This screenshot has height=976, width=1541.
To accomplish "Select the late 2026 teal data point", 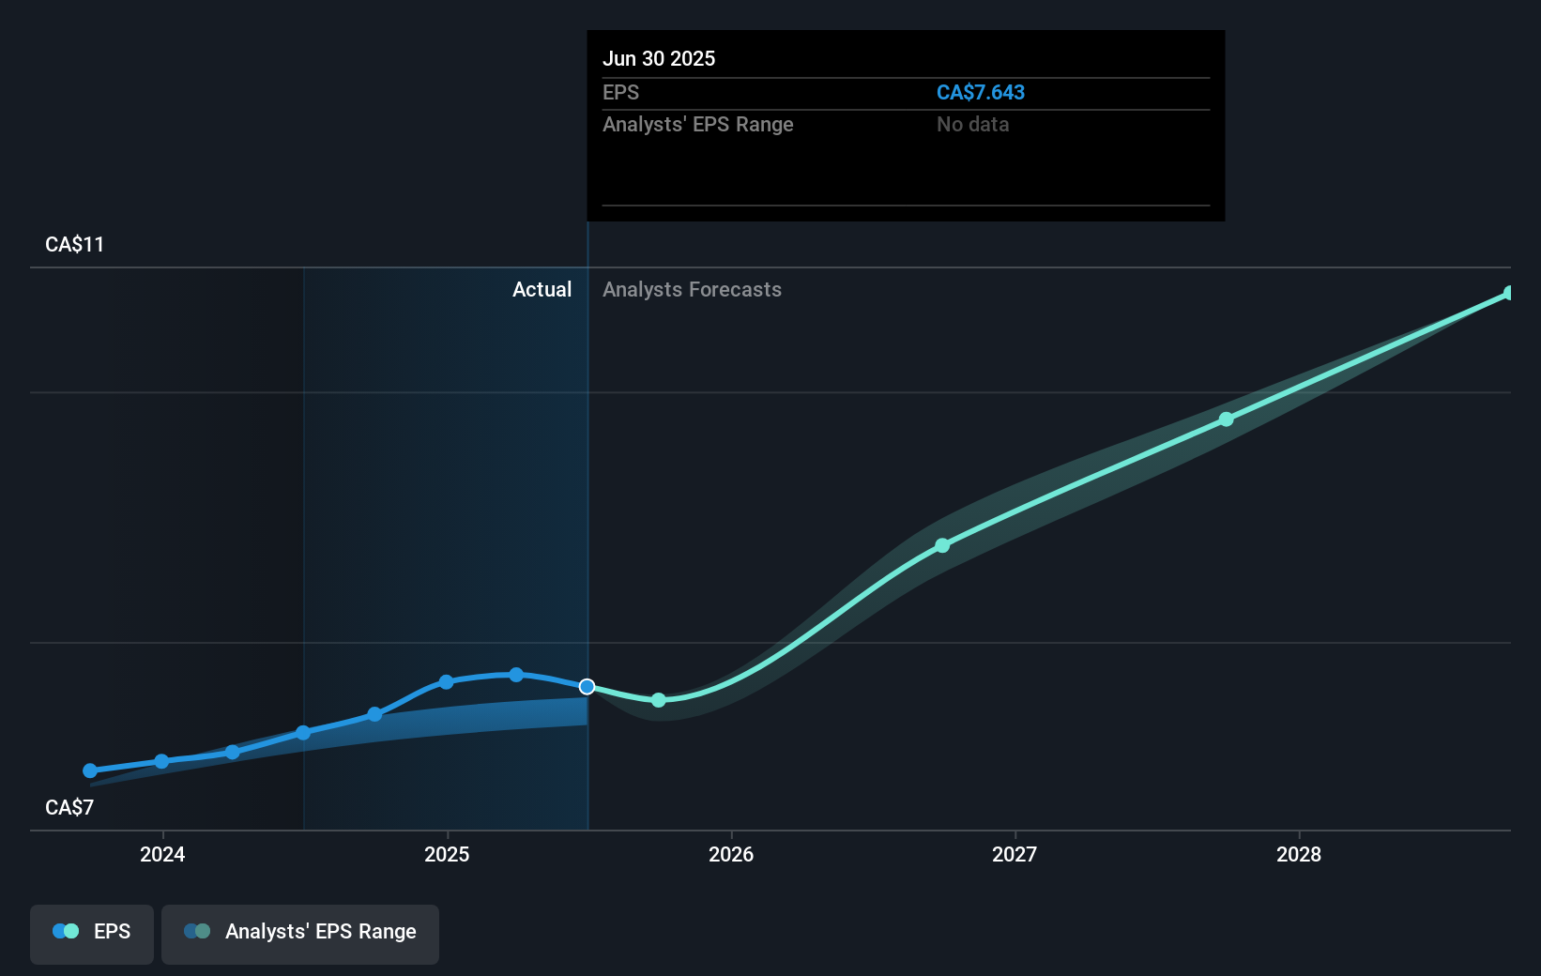I will click(x=942, y=545).
